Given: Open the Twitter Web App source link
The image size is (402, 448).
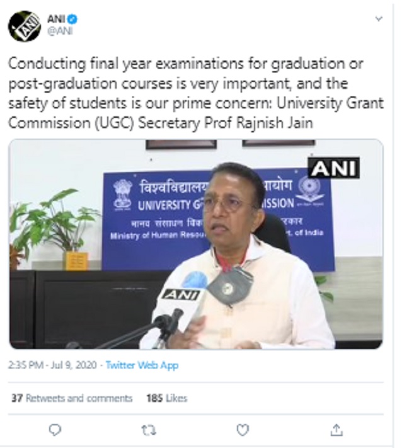Looking at the screenshot, I should [142, 365].
